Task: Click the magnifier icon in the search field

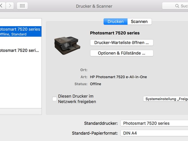Action: [x=177, y=6]
